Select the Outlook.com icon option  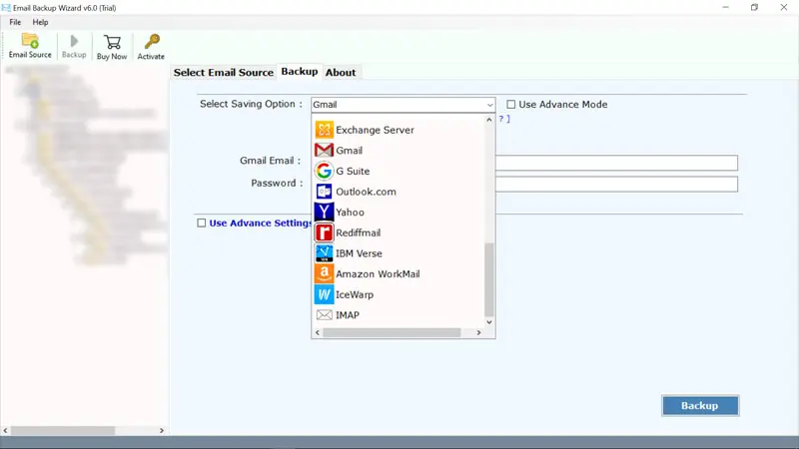[324, 192]
